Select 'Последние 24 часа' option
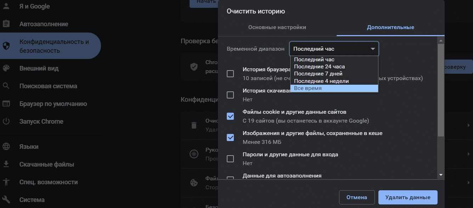Image resolution: width=473 pixels, height=208 pixels. point(334,67)
